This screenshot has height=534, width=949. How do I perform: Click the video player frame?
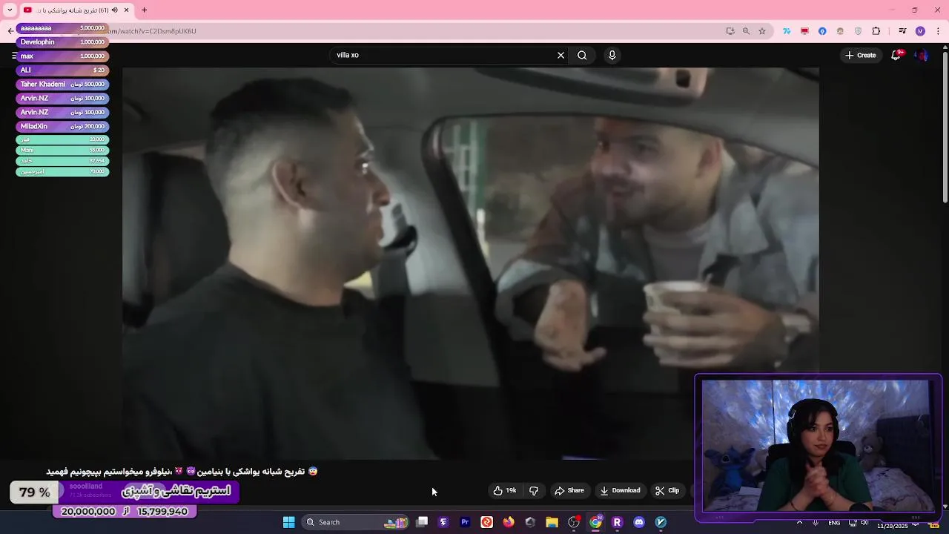tap(471, 263)
